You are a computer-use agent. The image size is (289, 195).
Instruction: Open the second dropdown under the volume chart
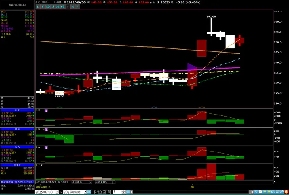[x=114, y=182]
